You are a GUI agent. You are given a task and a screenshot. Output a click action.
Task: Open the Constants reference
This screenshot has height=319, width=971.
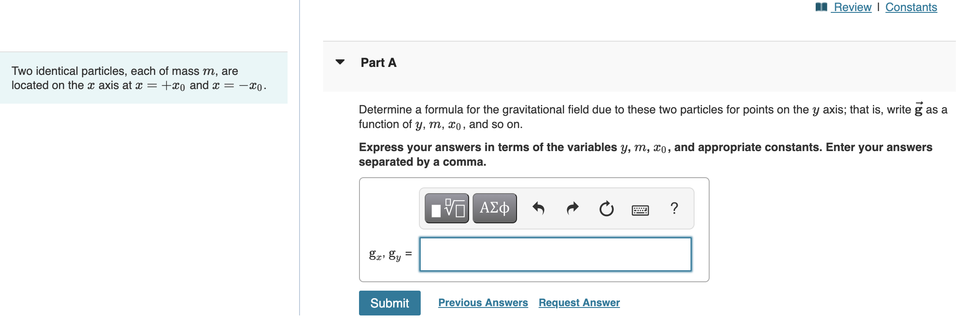pyautogui.click(x=911, y=7)
